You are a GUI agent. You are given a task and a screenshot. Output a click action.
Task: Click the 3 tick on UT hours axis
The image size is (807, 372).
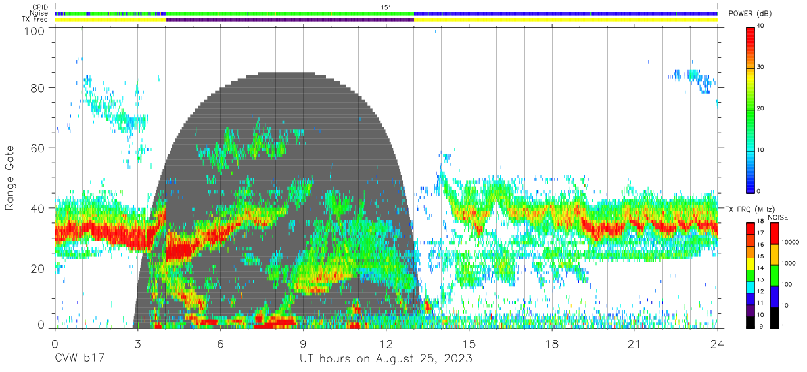[x=137, y=344]
